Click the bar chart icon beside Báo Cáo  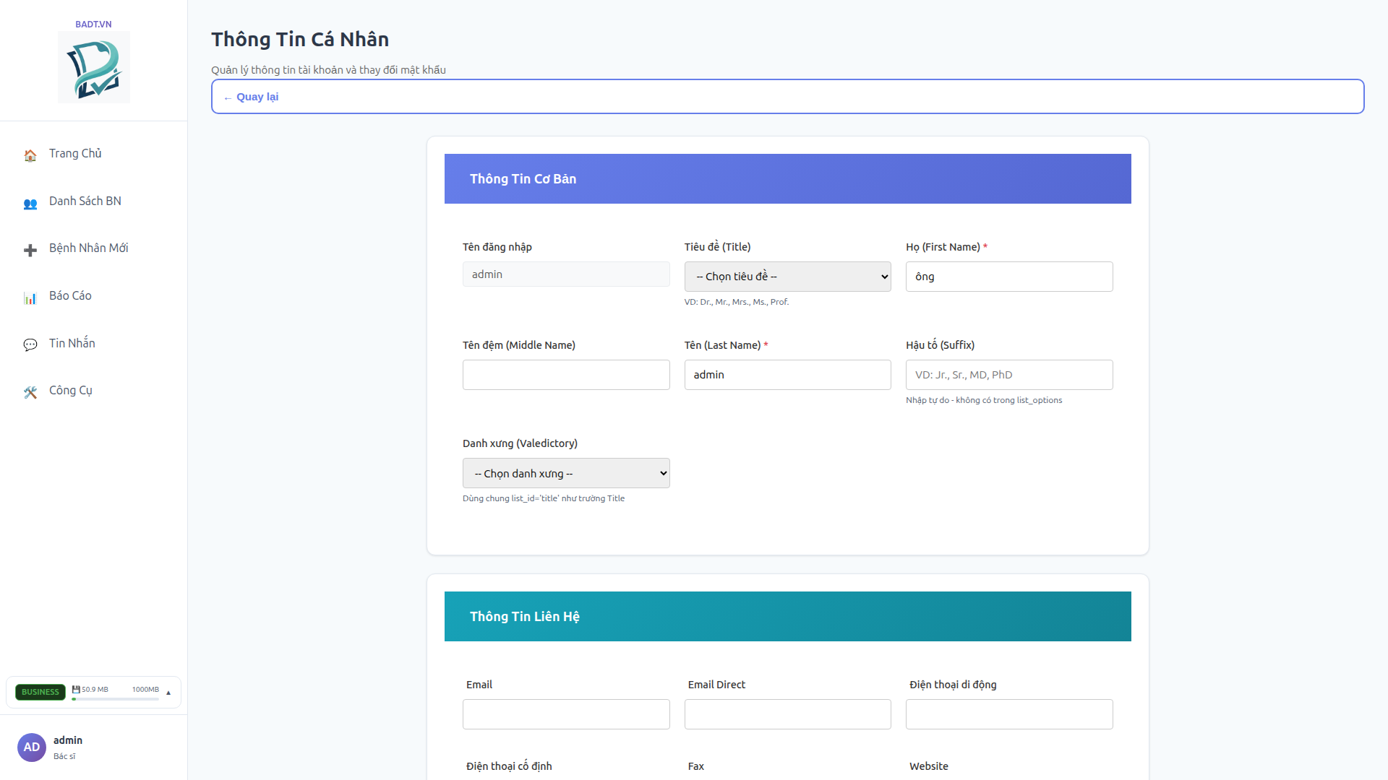pos(30,298)
